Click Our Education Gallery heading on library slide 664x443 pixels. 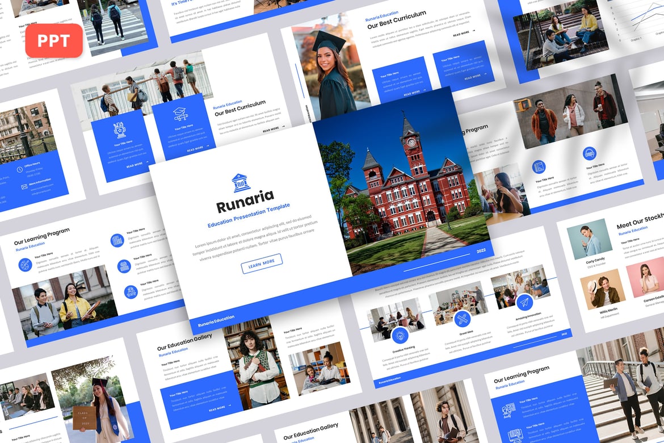(184, 342)
